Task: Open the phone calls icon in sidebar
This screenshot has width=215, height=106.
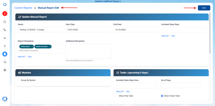Action: click(5, 30)
